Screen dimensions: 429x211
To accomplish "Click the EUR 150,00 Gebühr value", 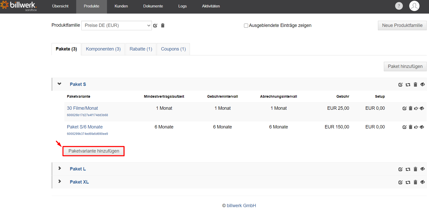I will click(337, 127).
